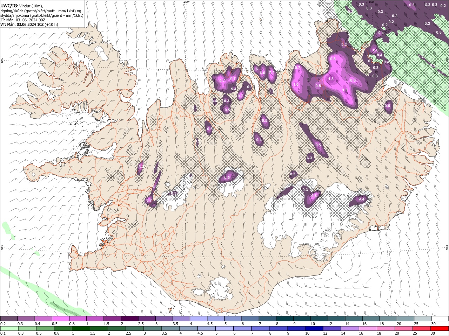Click the 3.5 swatch in the snow legend

pyautogui.click(x=181, y=318)
